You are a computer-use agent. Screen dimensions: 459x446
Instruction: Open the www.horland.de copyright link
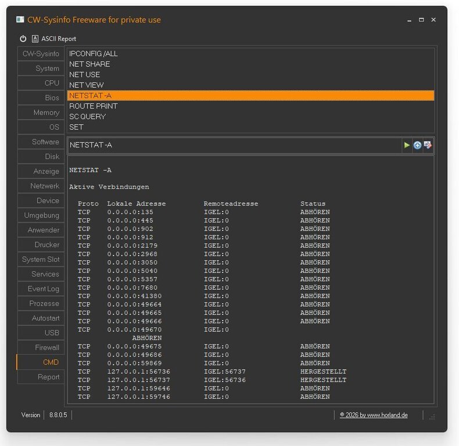click(374, 415)
